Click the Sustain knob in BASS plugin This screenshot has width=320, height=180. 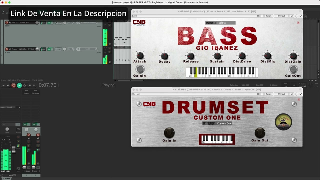[x=217, y=55]
